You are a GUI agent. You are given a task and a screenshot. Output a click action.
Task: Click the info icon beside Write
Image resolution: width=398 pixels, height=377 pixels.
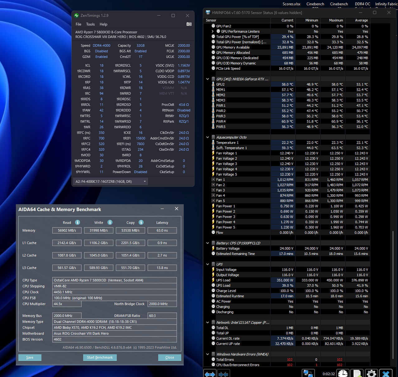coord(110,222)
